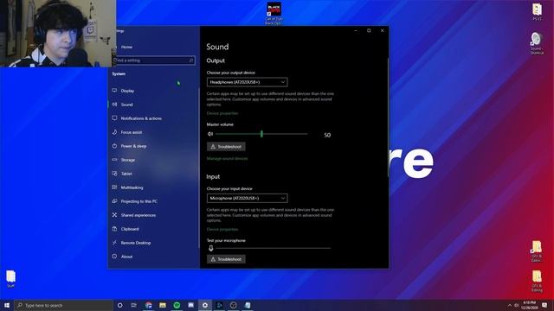Open the Tablet settings page
The image size is (554, 311).
126,174
